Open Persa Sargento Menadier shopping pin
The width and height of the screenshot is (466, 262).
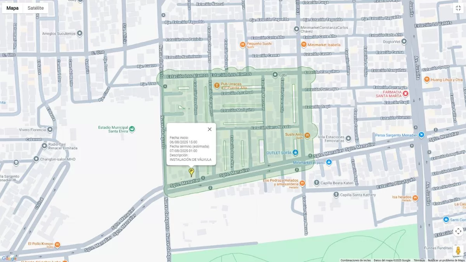(x=421, y=135)
